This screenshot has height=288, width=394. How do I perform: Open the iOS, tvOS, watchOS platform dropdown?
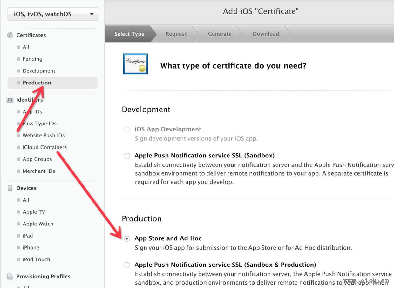(x=53, y=14)
